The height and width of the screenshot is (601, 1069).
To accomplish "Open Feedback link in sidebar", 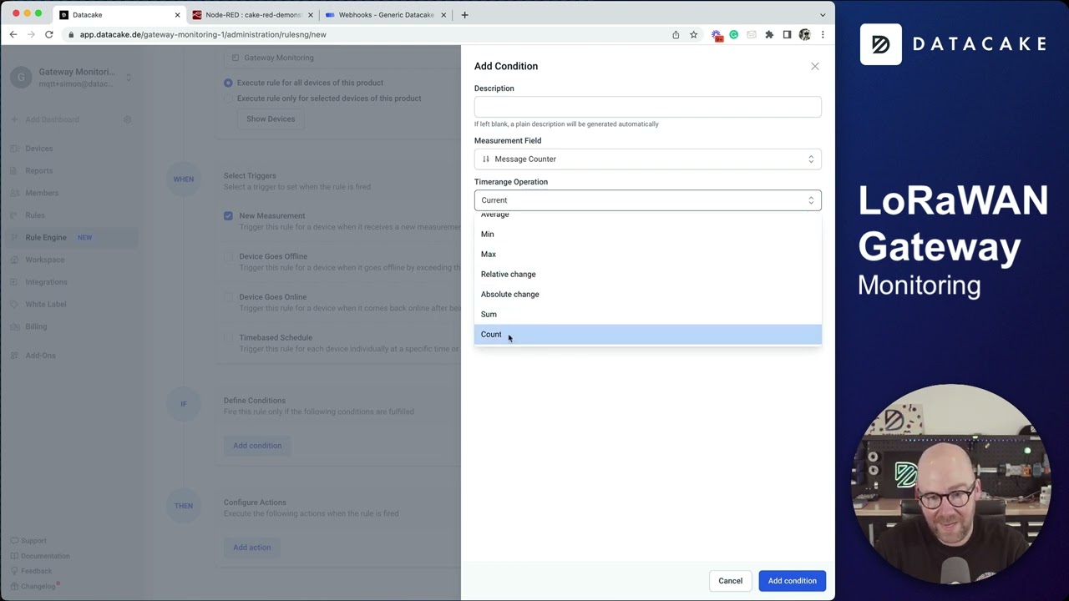I will 31,571.
